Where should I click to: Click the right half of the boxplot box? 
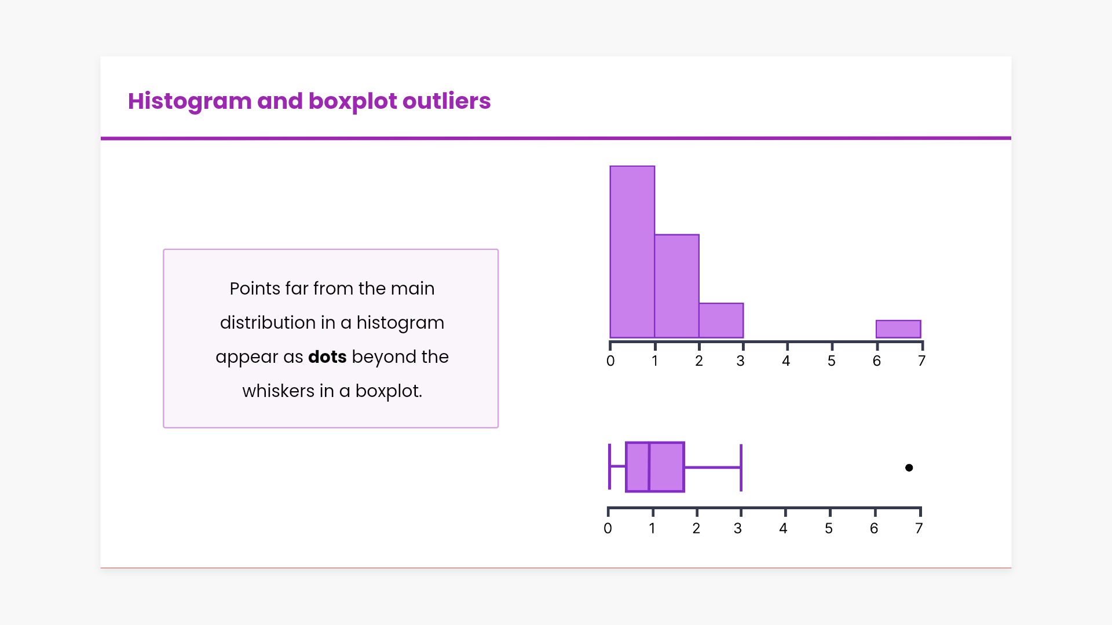pos(667,467)
